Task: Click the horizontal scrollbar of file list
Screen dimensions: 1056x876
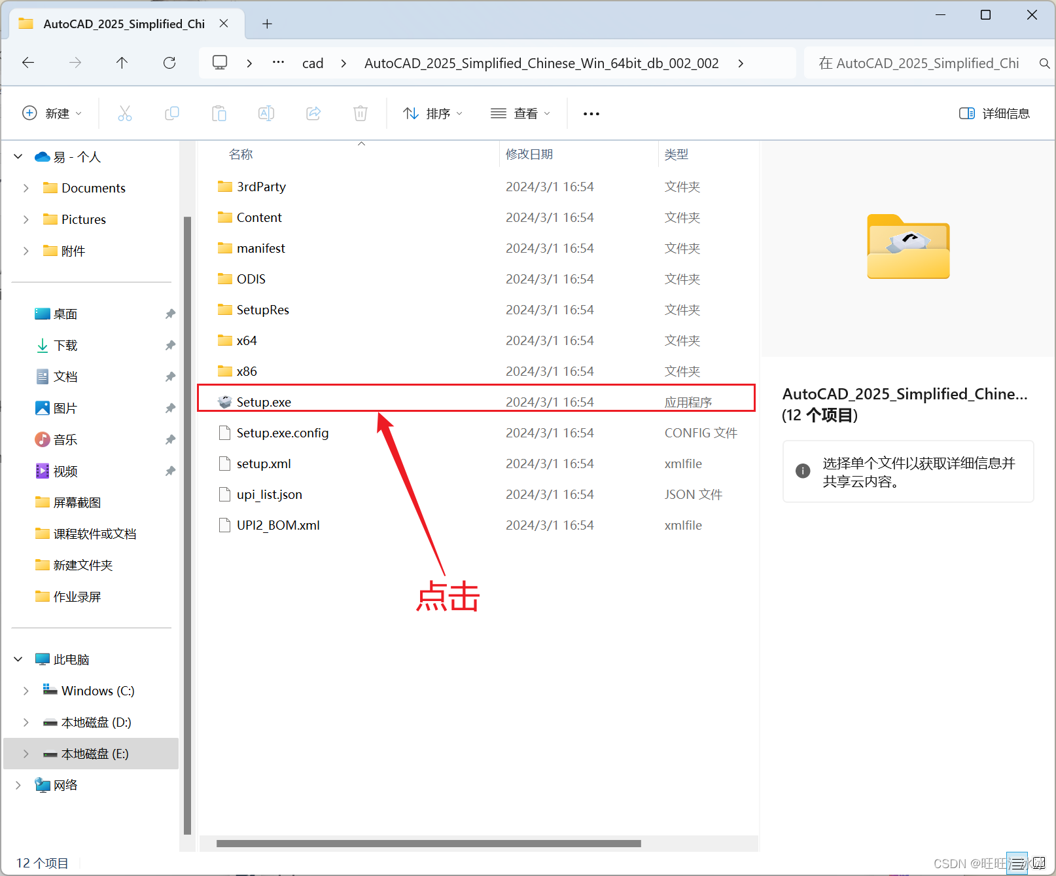Action: (x=429, y=843)
